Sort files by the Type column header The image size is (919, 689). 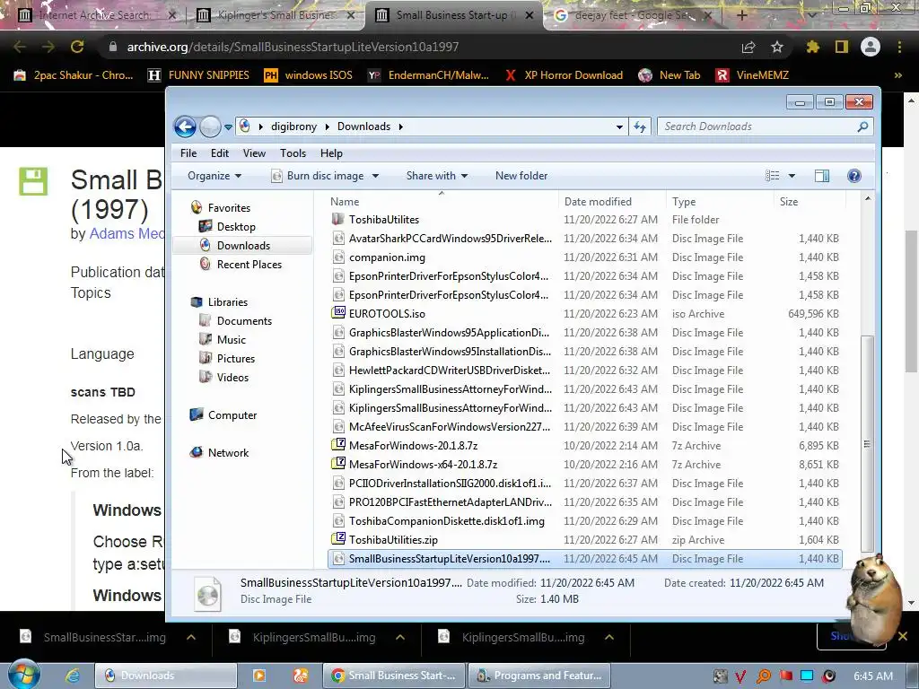click(x=683, y=202)
